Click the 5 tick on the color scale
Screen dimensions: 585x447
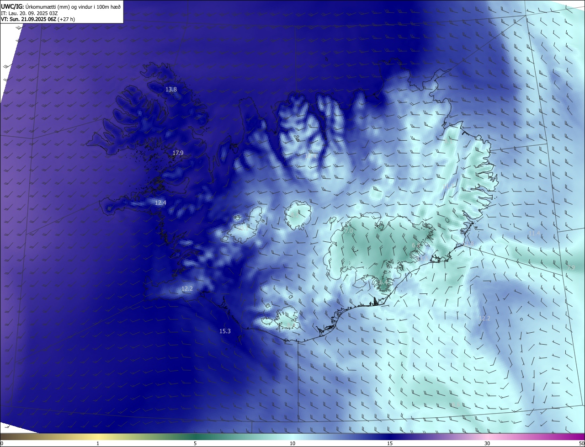[x=195, y=443]
